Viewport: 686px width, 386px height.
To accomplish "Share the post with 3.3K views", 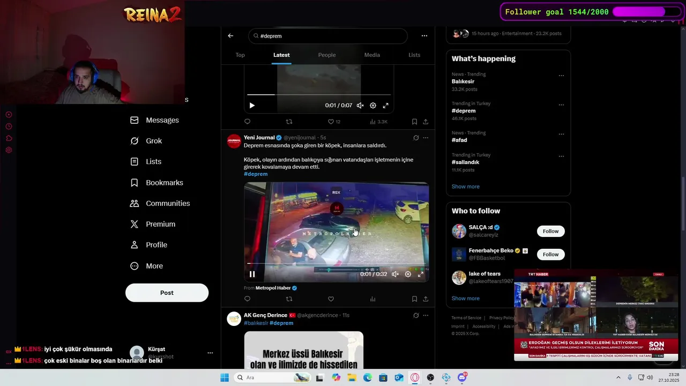I will (x=426, y=122).
